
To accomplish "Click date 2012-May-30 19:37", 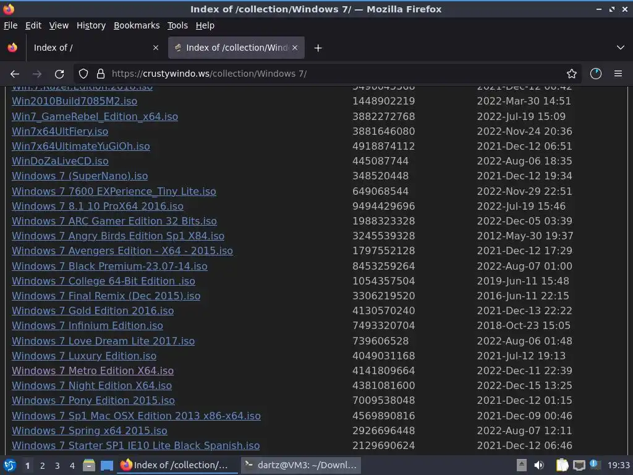I will click(x=525, y=236).
